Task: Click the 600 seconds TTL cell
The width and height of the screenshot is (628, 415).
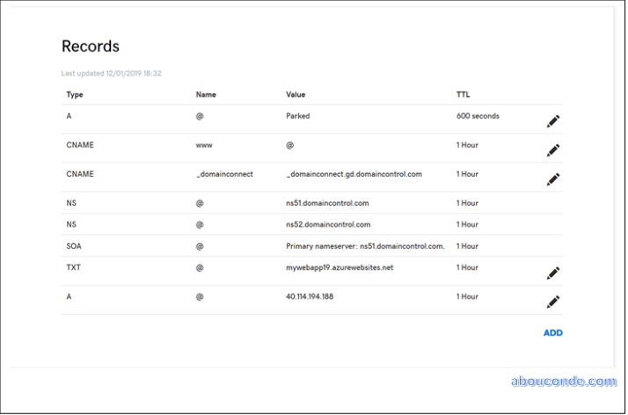Action: tap(478, 116)
